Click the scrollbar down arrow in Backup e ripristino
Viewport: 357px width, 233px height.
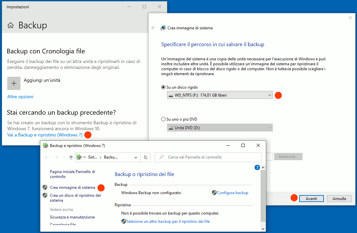263,229
